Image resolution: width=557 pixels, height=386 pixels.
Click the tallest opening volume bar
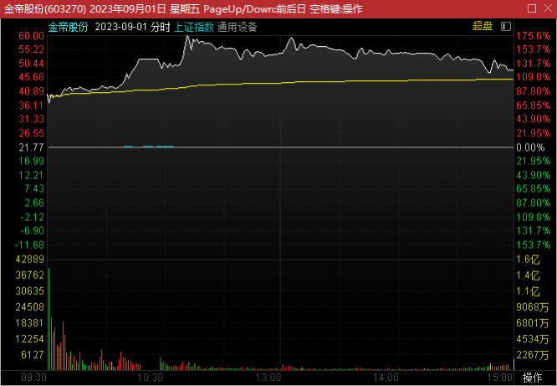[49, 319]
